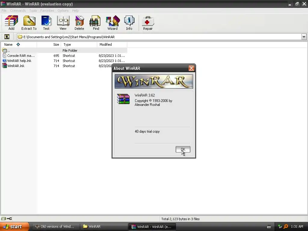Image resolution: width=308 pixels, height=231 pixels.
Task: Click the Extract To toolbar icon
Action: (x=29, y=23)
